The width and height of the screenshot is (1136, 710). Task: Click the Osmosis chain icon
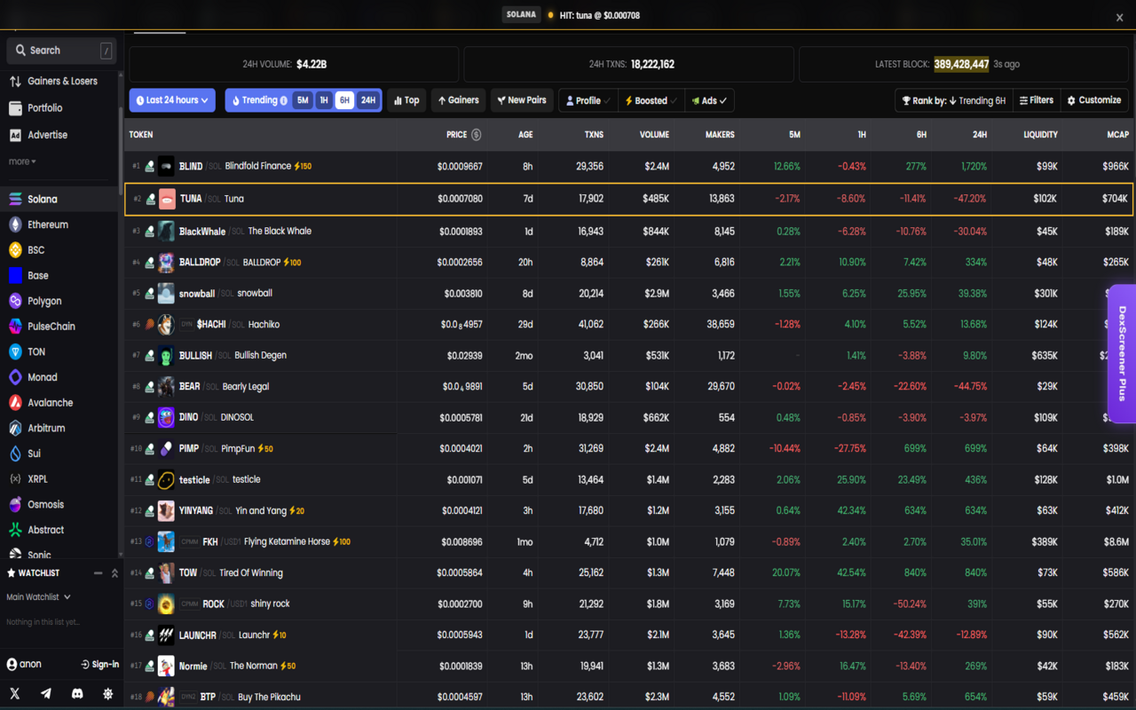point(15,504)
